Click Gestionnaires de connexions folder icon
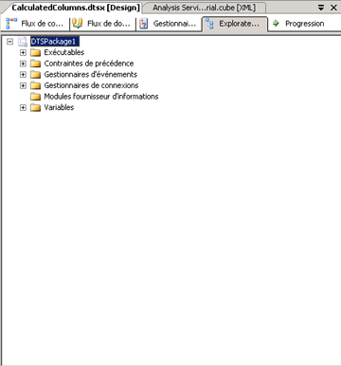The height and width of the screenshot is (366, 341). point(35,85)
